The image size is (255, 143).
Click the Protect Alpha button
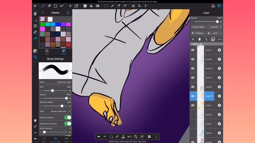(198, 27)
